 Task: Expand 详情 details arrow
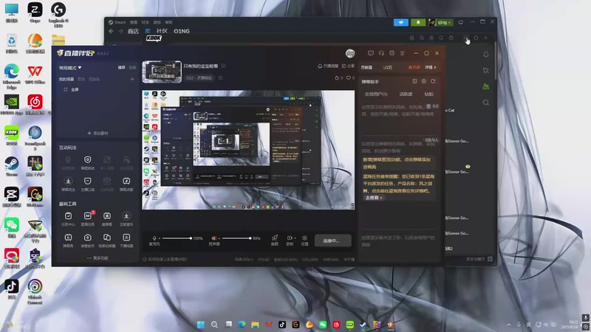click(431, 67)
